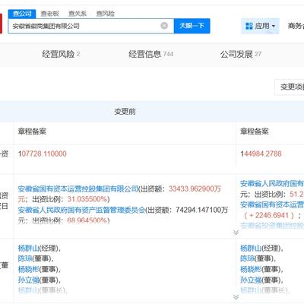Image resolution: width=304 pixels, height=304 pixels.
Task: Open 安徽省人民政府国有 link in the right column
Action: click(x=272, y=183)
